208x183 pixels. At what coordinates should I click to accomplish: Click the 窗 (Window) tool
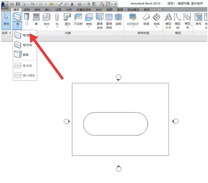(x=36, y=19)
